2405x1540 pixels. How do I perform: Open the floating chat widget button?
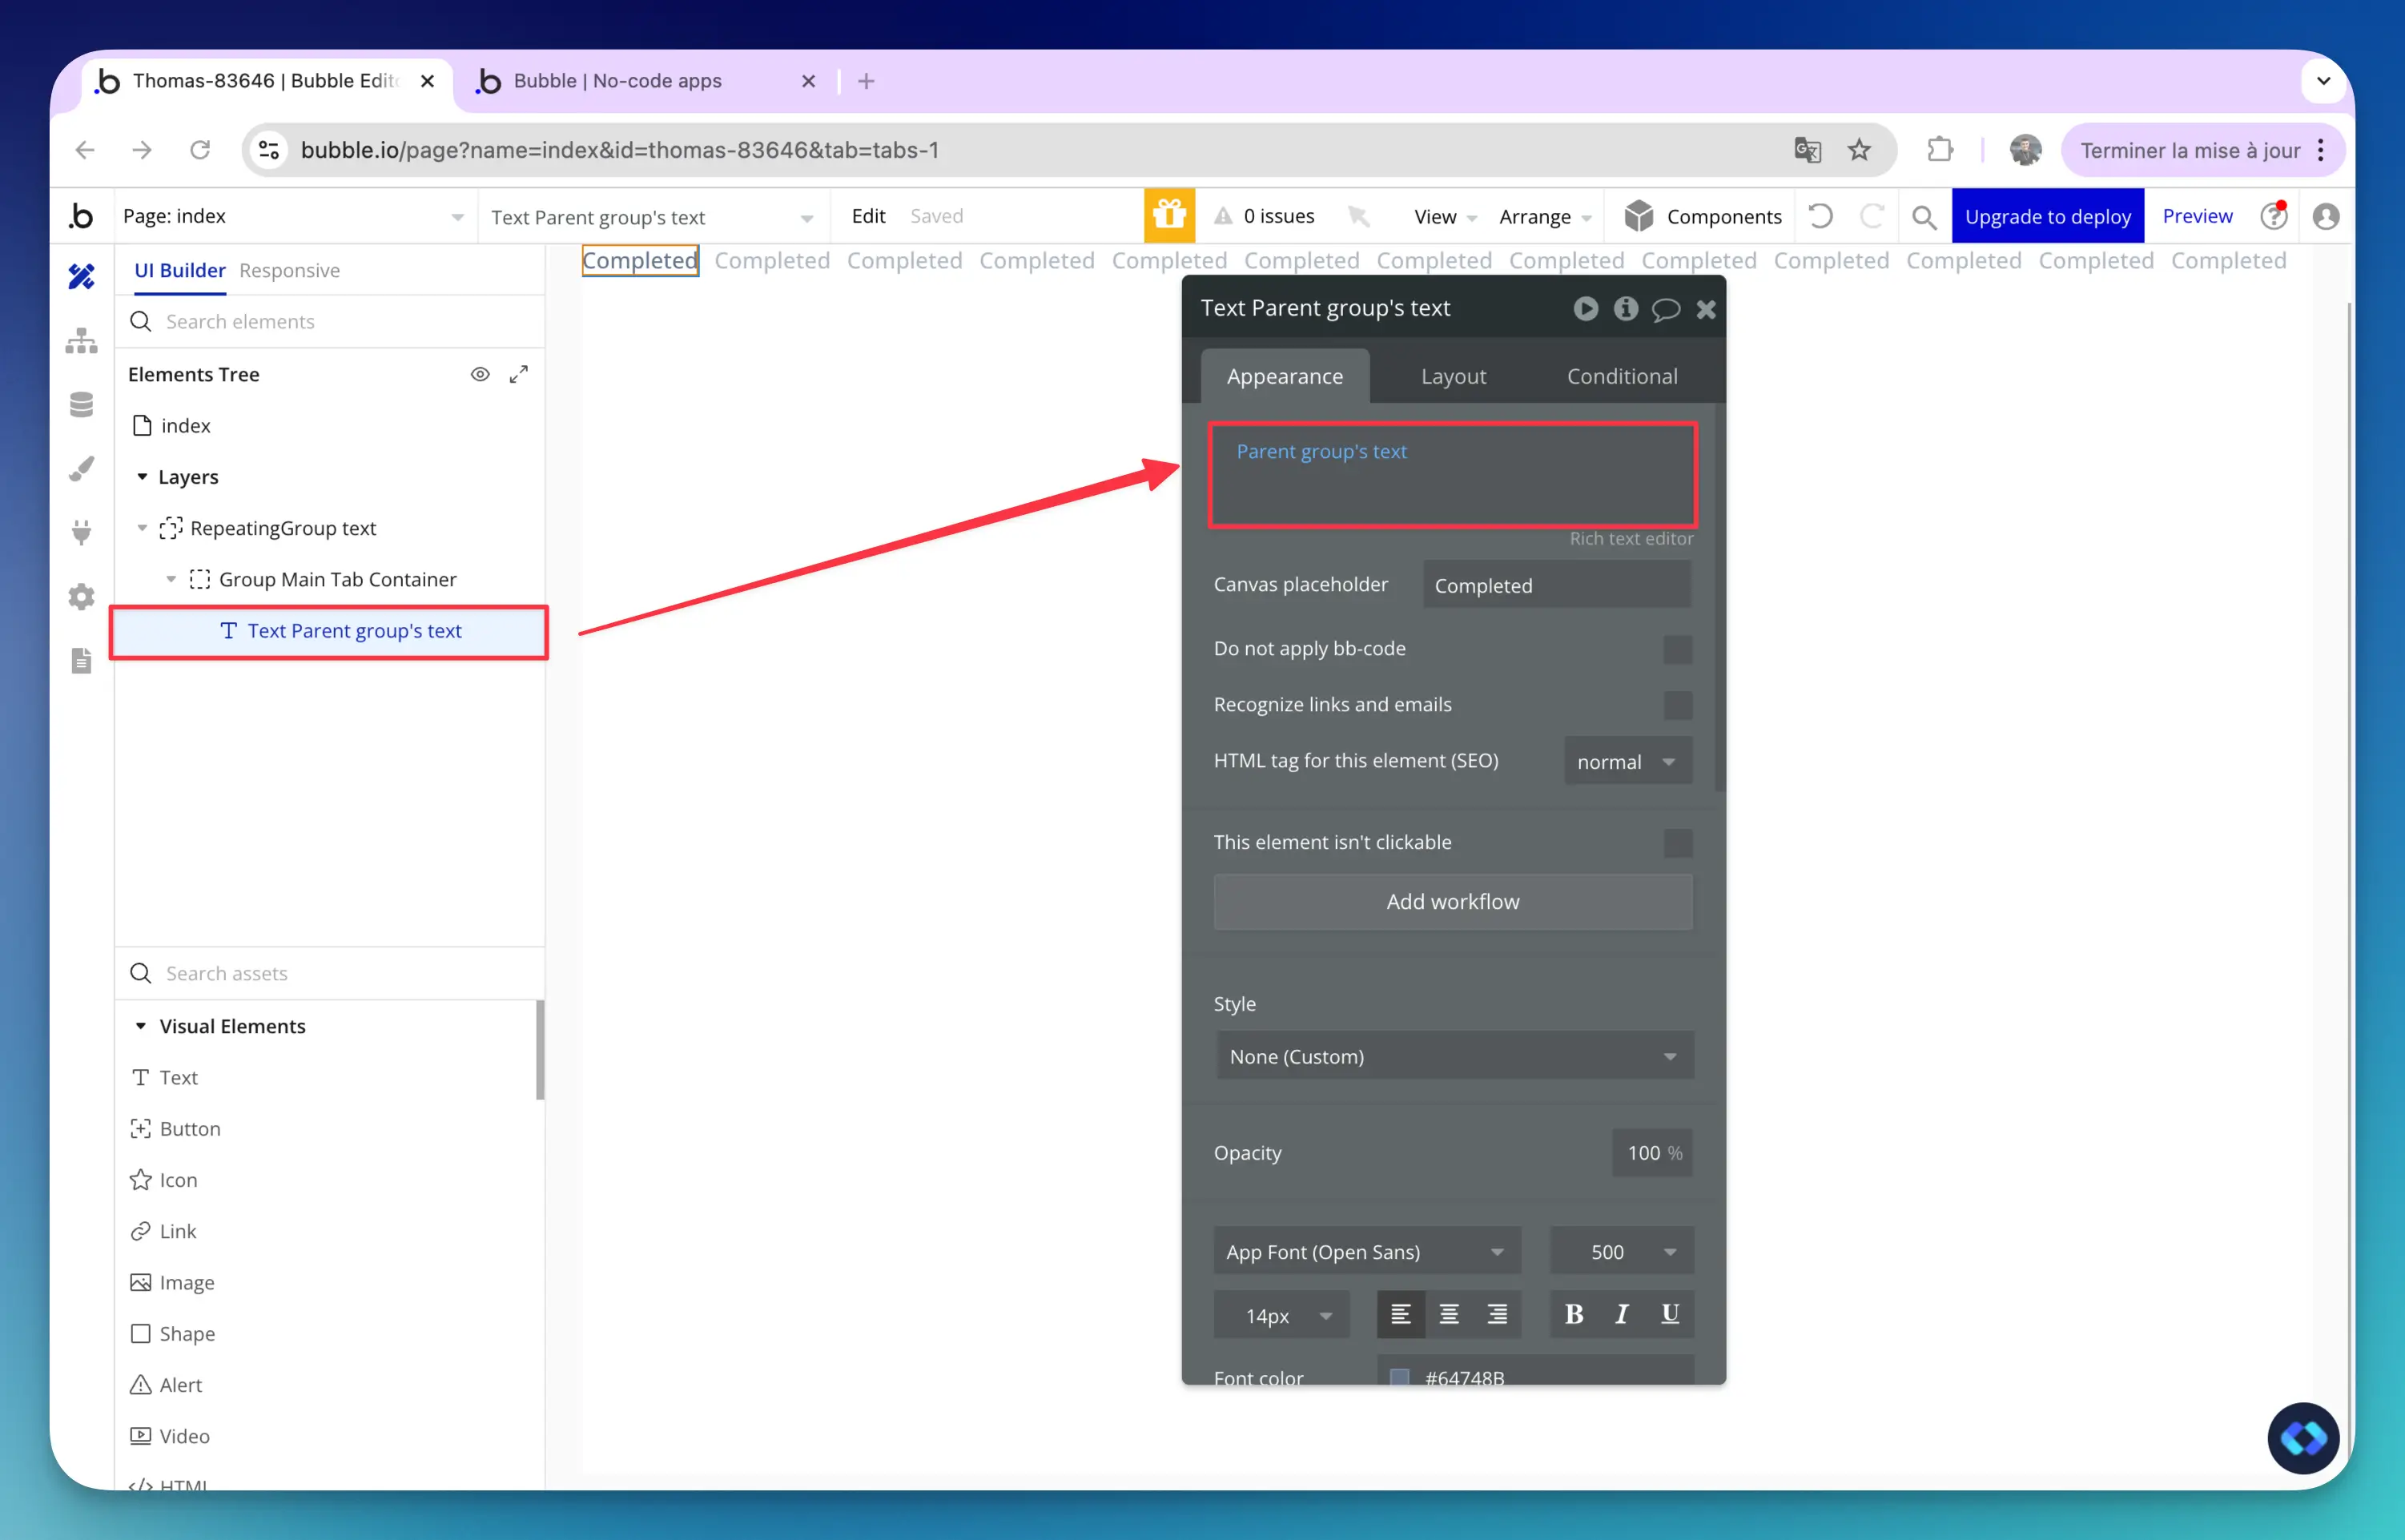click(2303, 1438)
